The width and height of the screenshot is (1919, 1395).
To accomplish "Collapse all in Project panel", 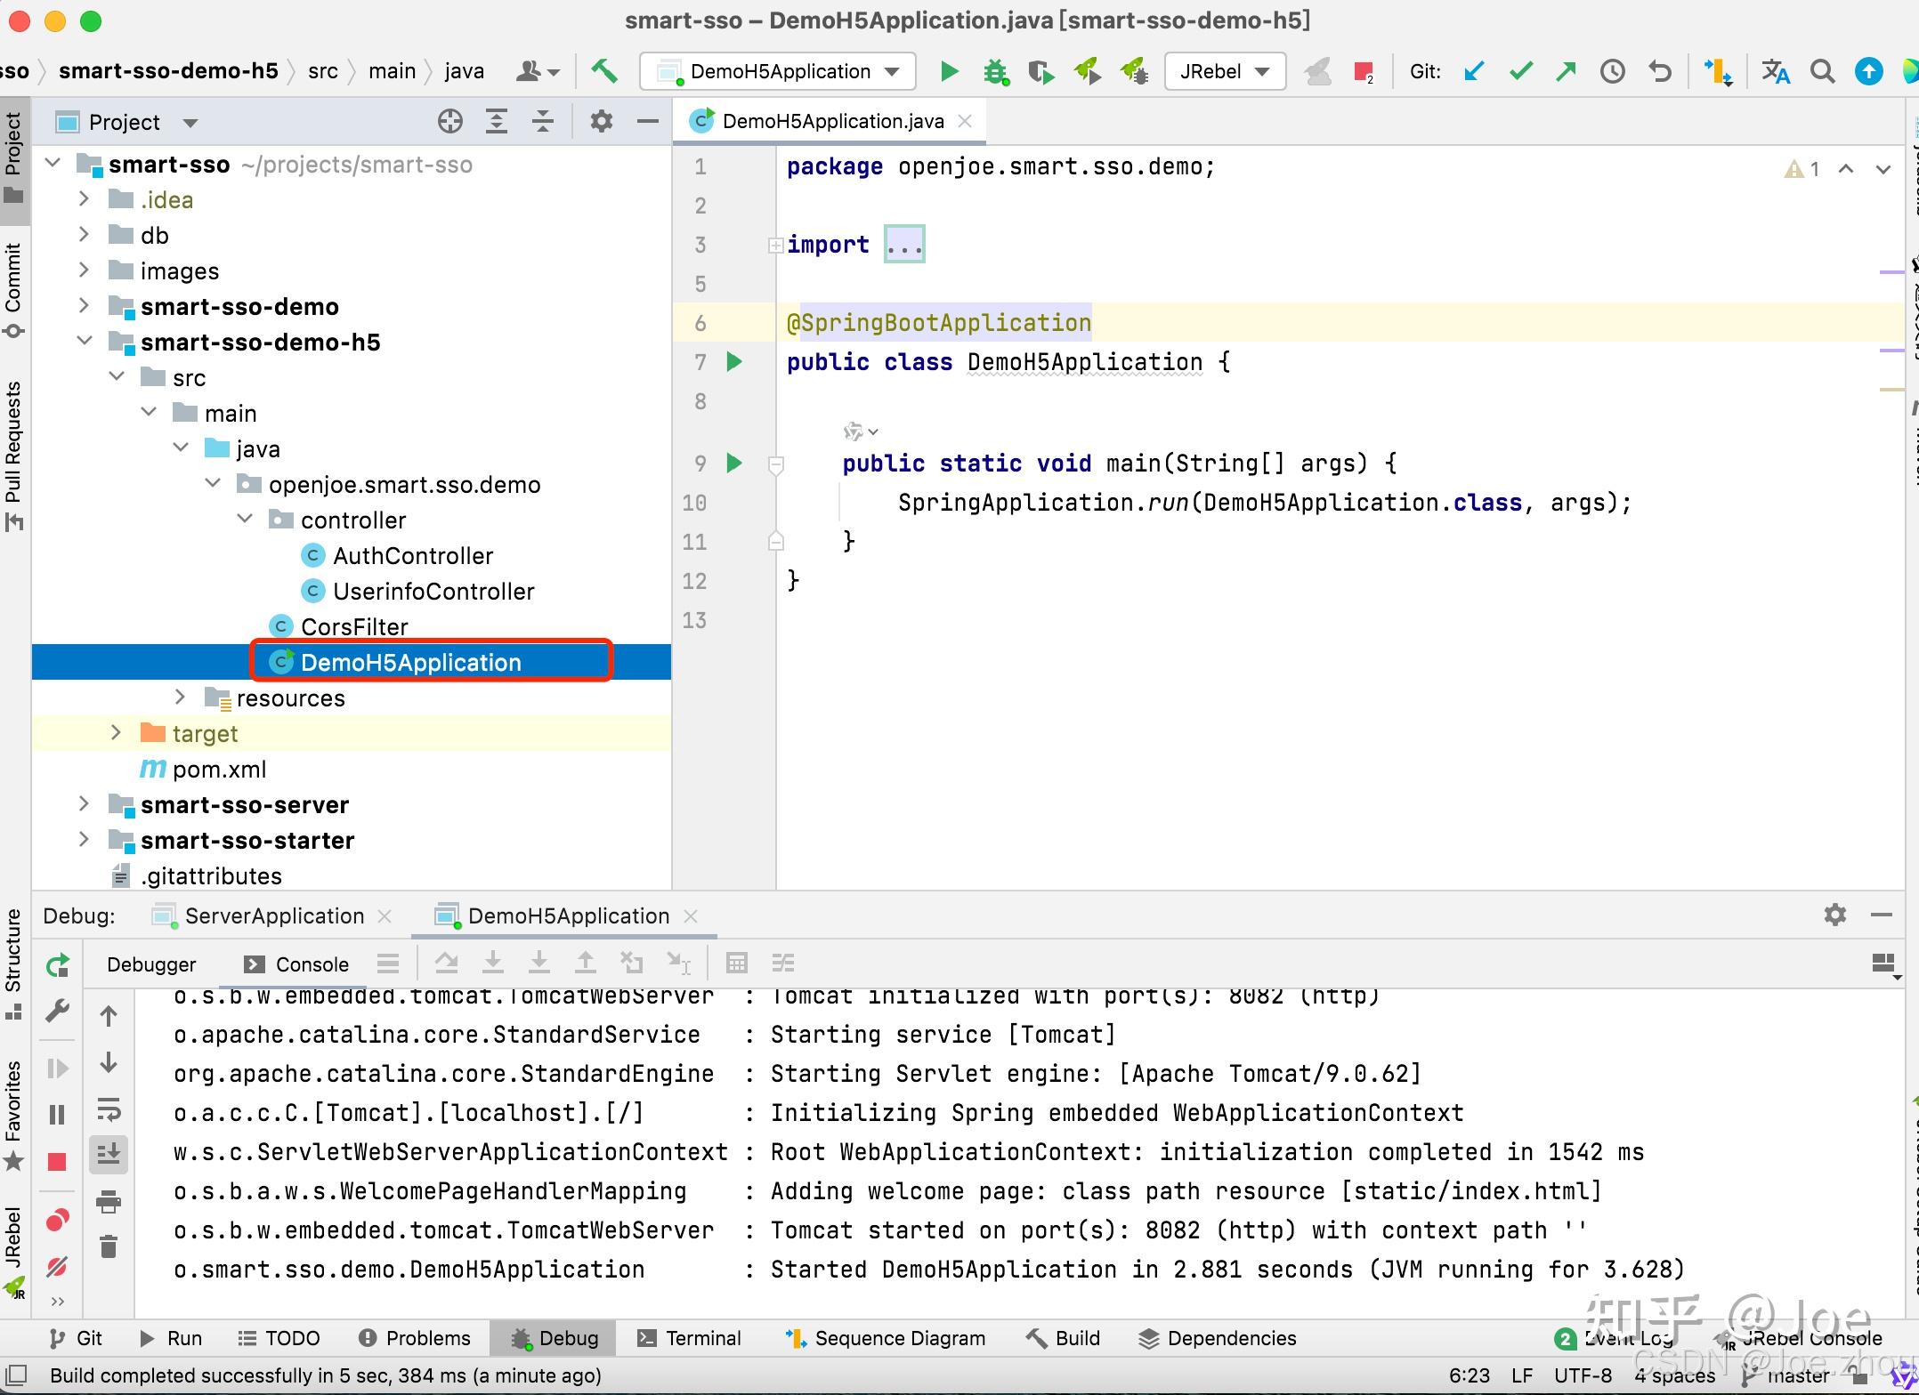I will [543, 122].
